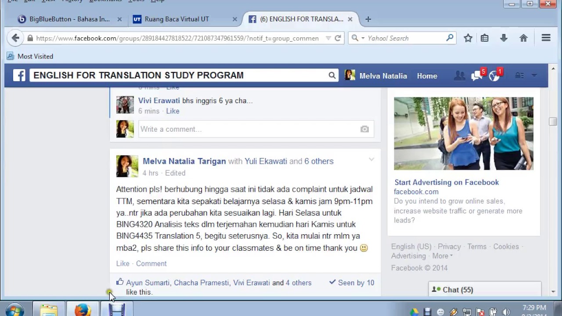Bookmark this page with the star icon

(468, 38)
